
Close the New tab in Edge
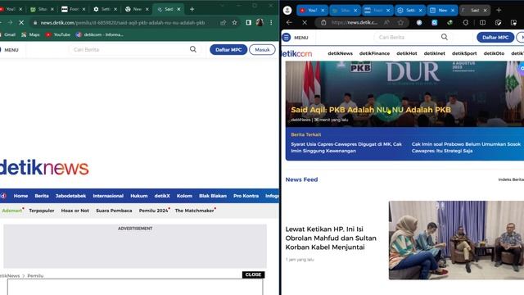[x=453, y=11]
